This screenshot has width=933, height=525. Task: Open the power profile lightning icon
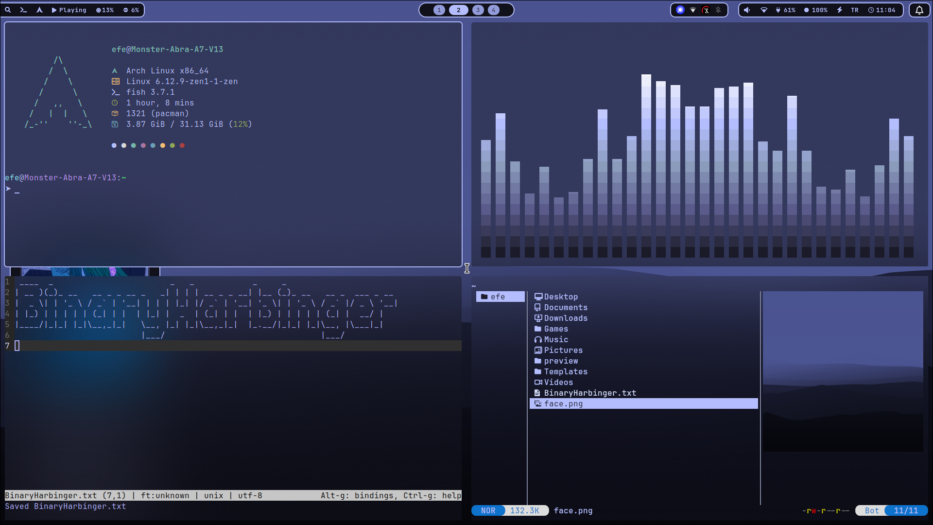[x=840, y=10]
